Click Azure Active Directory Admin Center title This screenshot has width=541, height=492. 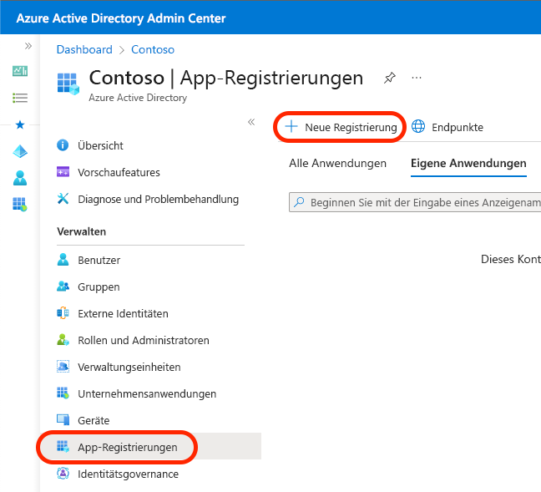click(121, 18)
